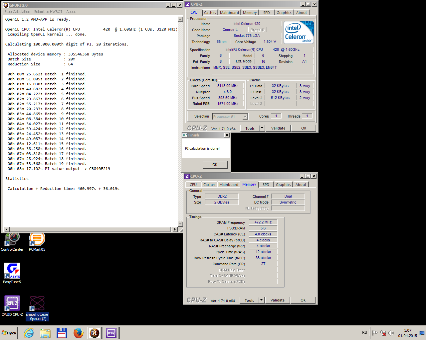426x340 pixels.
Task: Open Mainboard tab in bottom CPU-Z
Action: pos(229,185)
